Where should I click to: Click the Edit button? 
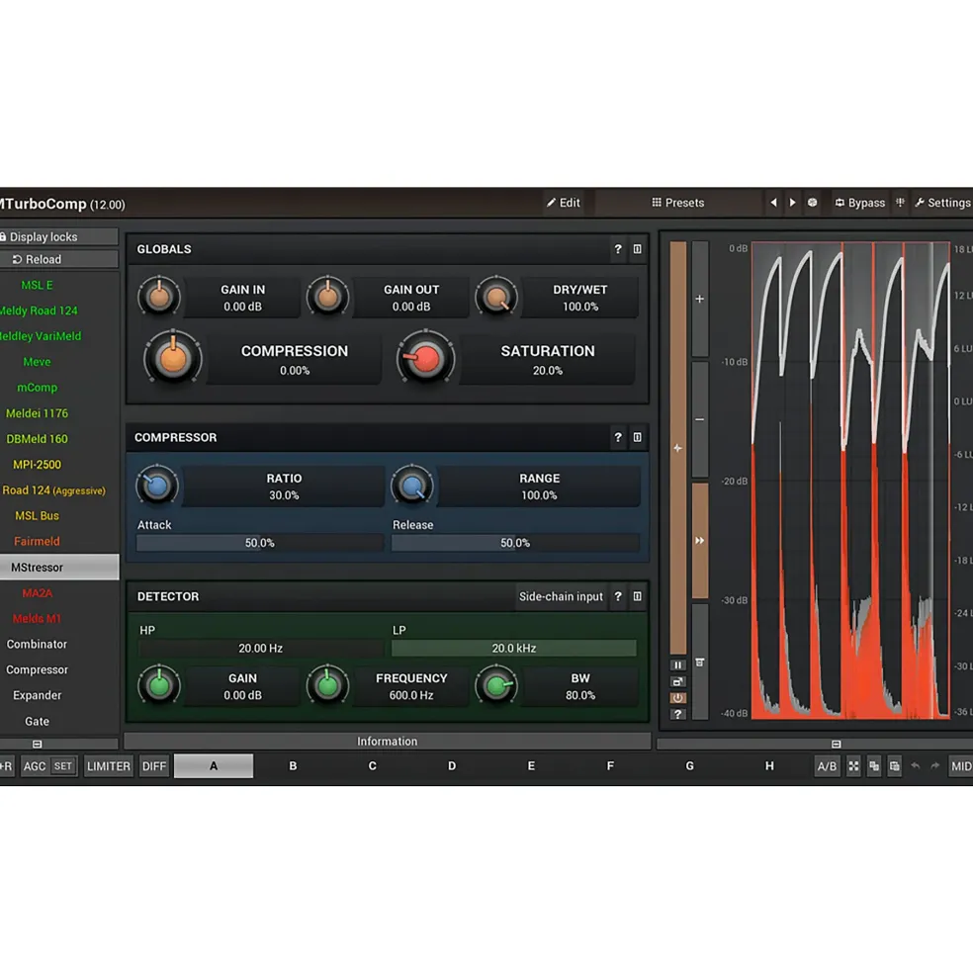pyautogui.click(x=564, y=203)
